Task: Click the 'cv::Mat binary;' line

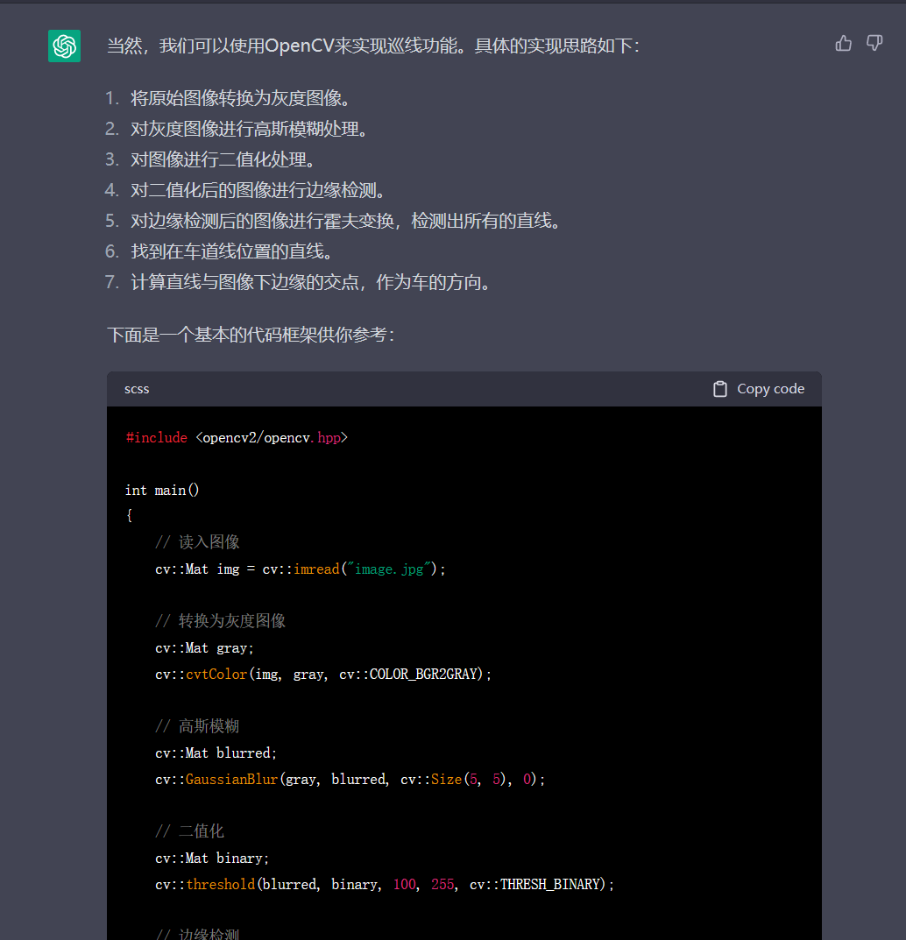Action: [212, 859]
